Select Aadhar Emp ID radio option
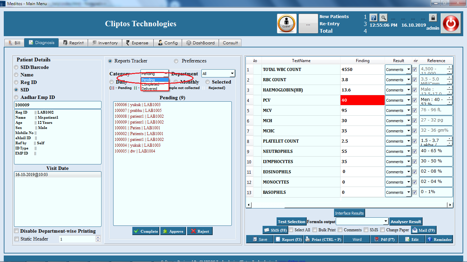467x262 pixels. coord(16,97)
